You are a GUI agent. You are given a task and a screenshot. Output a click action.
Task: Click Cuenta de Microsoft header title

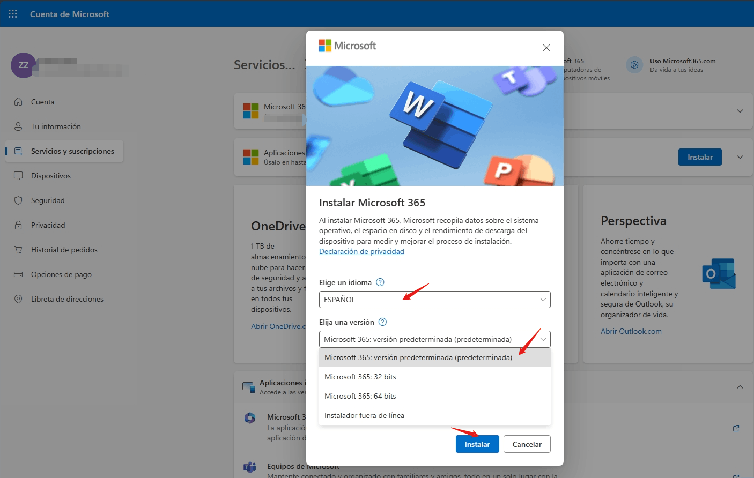click(70, 14)
